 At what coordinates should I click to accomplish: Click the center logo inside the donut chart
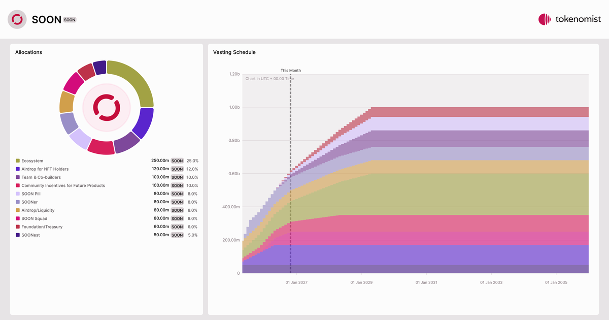point(107,108)
